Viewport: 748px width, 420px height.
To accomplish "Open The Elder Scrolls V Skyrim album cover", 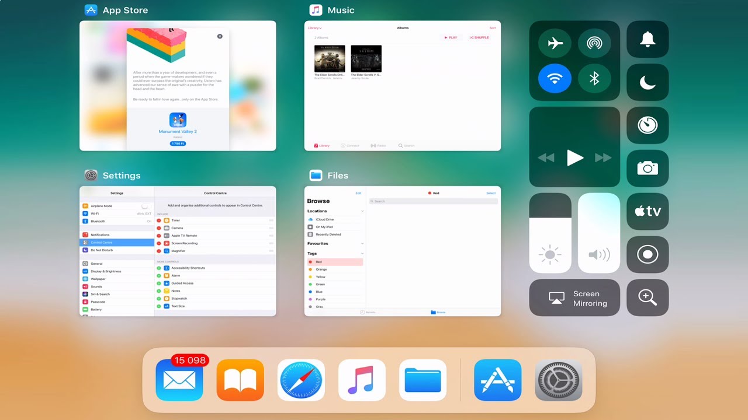I will tap(366, 58).
